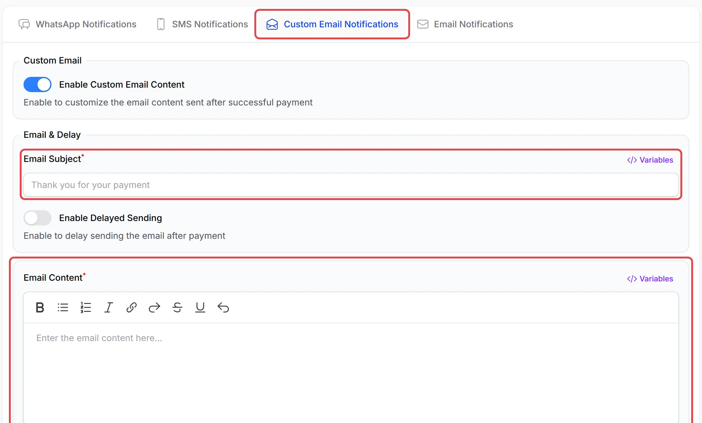Insert a numbered list
Image resolution: width=702 pixels, height=423 pixels.
(86, 307)
